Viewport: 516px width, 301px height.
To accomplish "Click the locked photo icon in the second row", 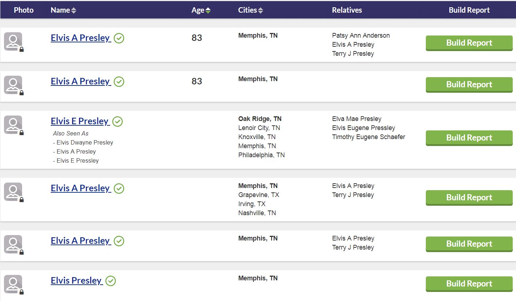I will (13, 85).
